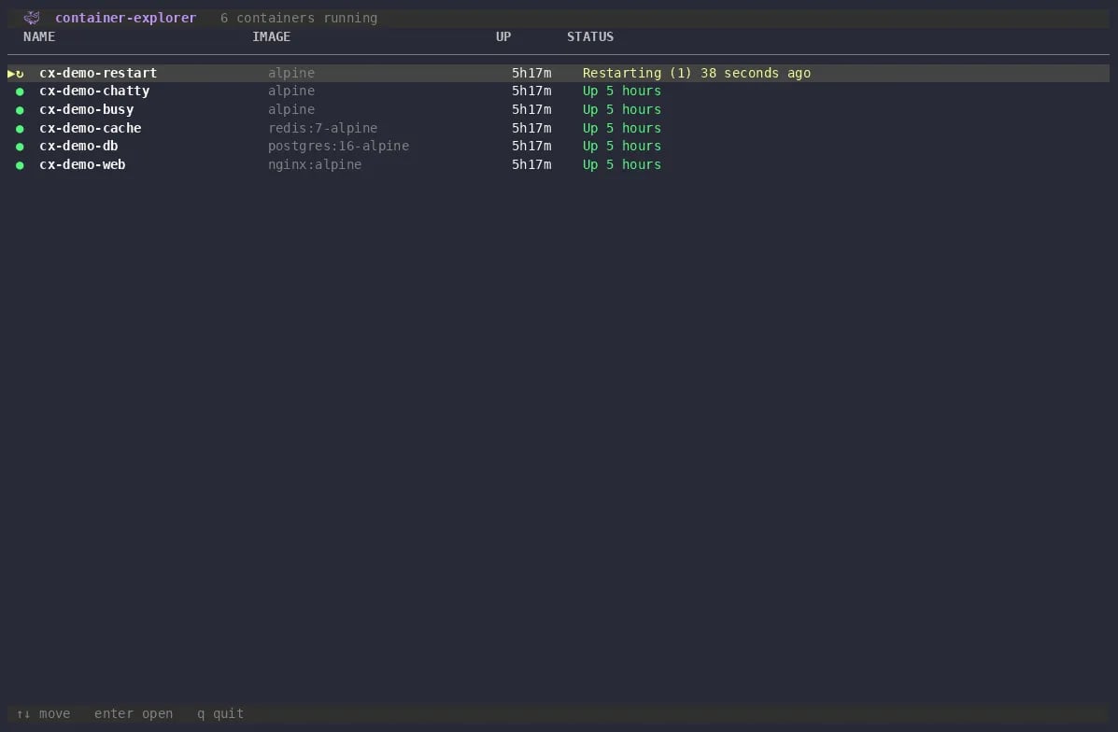Click the 'Up 5 hours' status of cx-demo-db
The height and width of the screenshot is (732, 1118).
click(x=622, y=146)
